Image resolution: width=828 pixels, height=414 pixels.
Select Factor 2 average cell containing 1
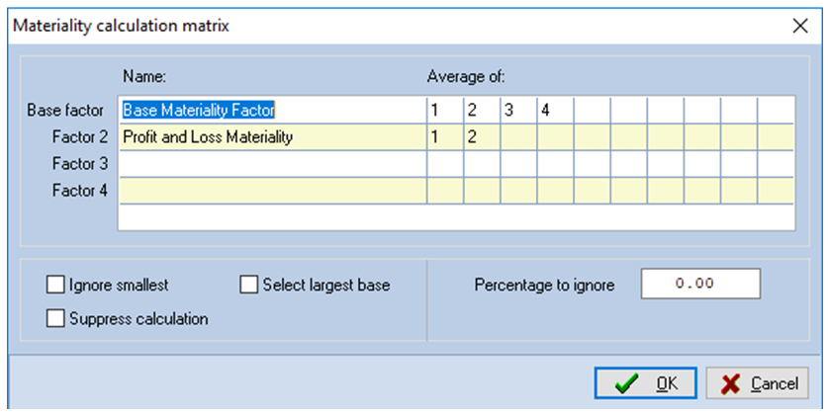pyautogui.click(x=445, y=137)
